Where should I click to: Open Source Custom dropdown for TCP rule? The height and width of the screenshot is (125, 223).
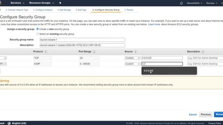point(132,58)
